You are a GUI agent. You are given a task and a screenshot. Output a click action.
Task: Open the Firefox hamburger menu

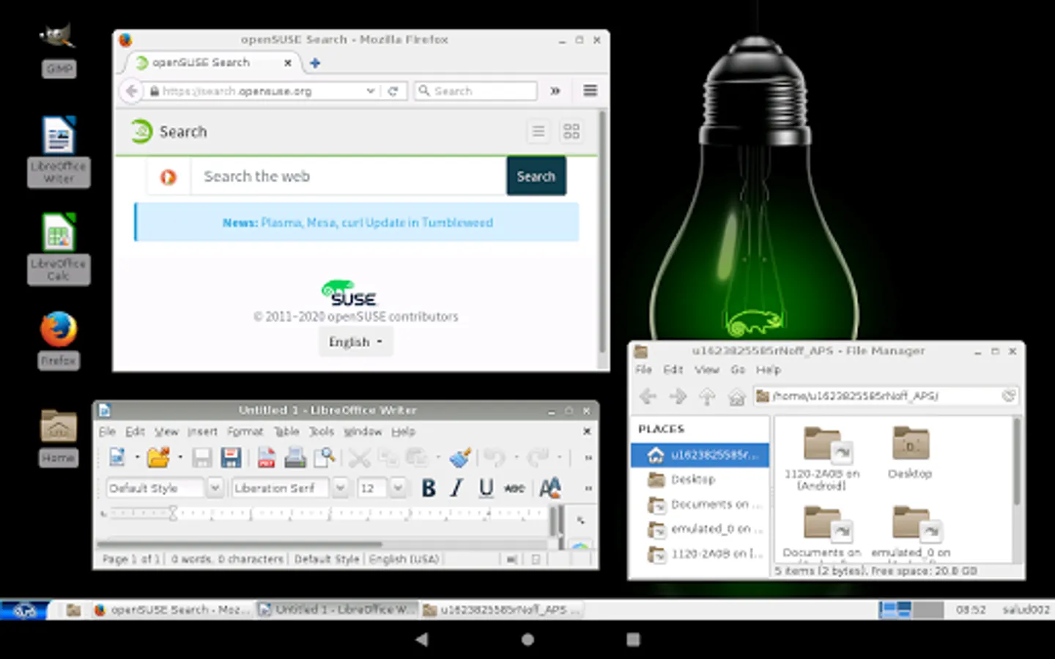tap(590, 91)
